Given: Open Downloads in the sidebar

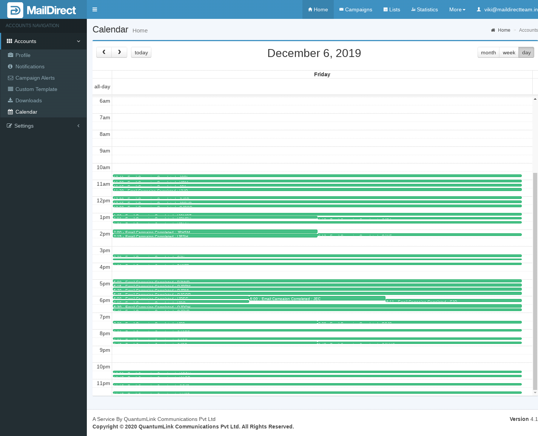Looking at the screenshot, I should coord(28,100).
